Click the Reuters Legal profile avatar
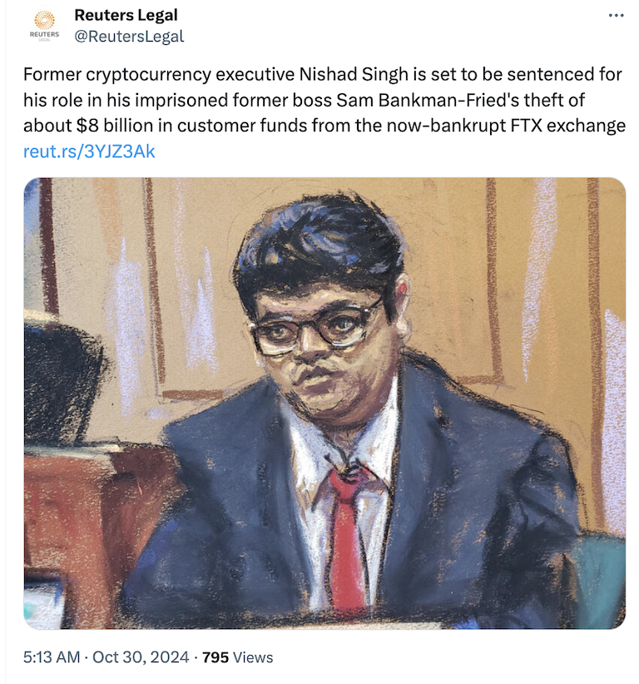The width and height of the screenshot is (639, 684). [44, 26]
